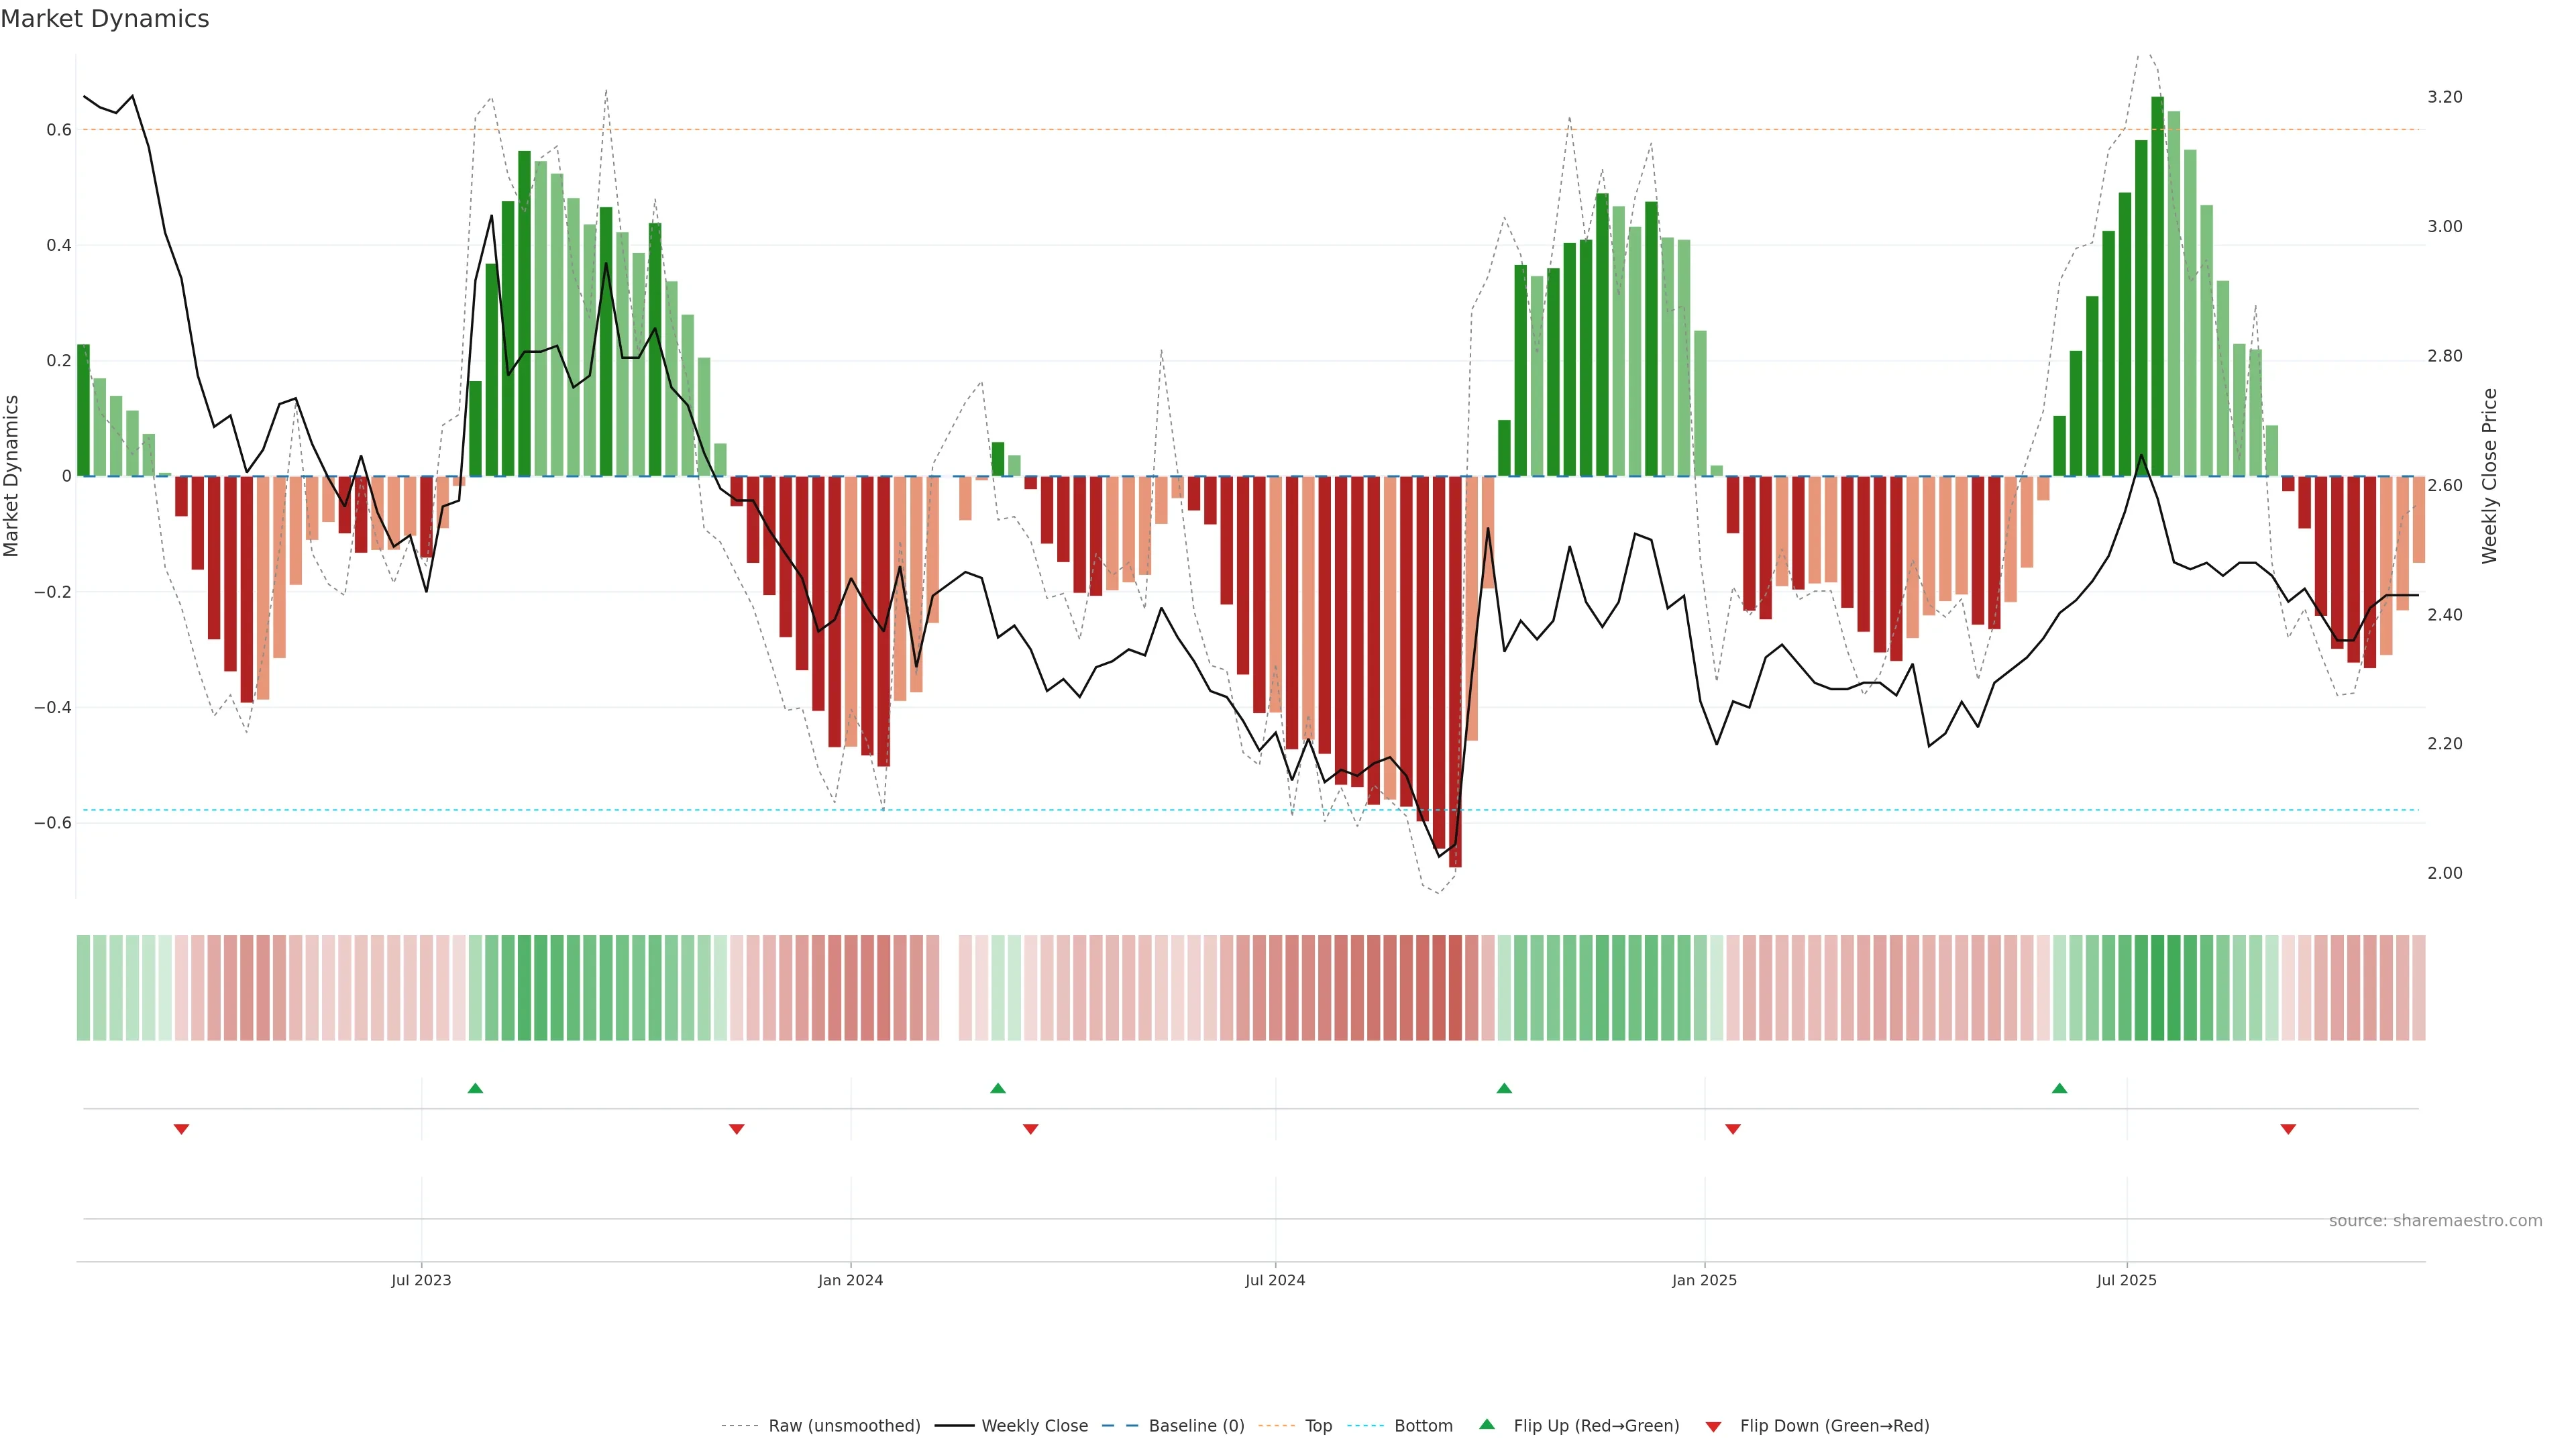The image size is (2576, 1449).
Task: Click the red flip-down marker just after Jan 2025
Action: pos(1733,1129)
